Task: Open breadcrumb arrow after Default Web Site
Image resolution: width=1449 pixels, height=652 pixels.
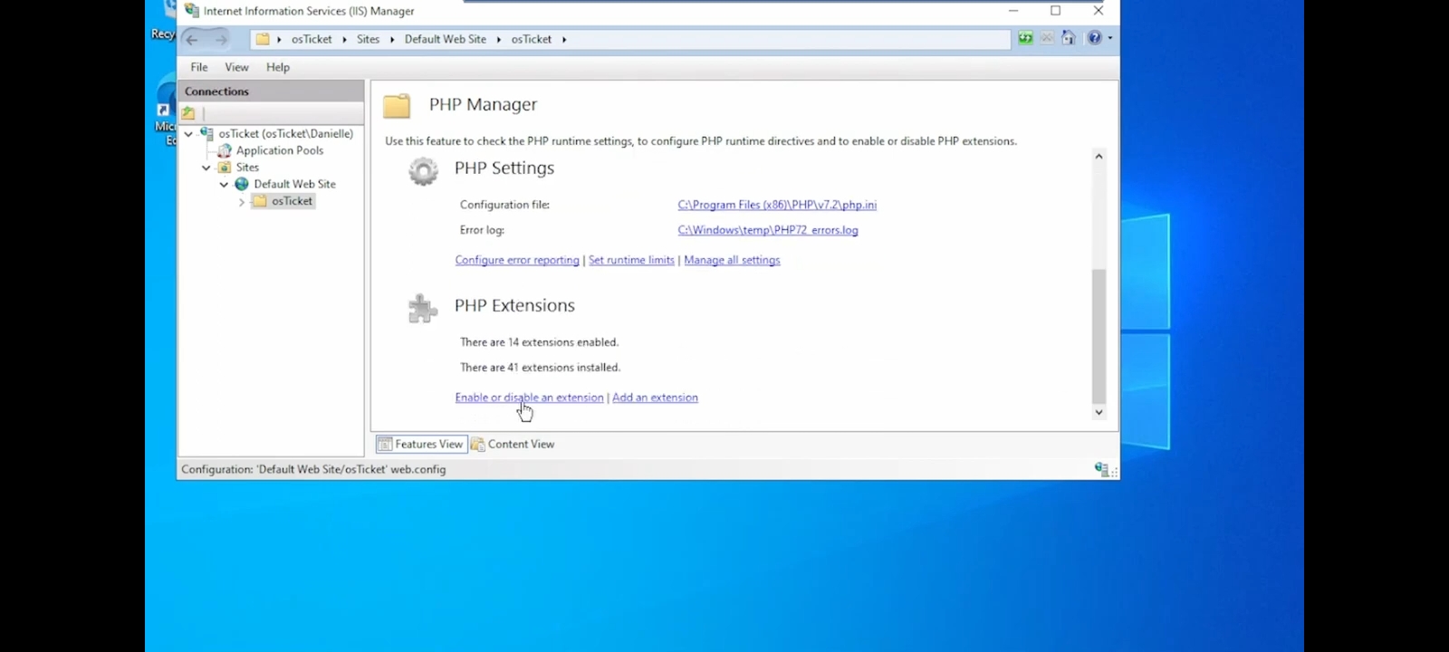Action: click(499, 40)
